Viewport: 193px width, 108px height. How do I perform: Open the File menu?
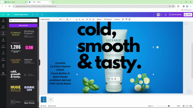click(x=8, y=15)
